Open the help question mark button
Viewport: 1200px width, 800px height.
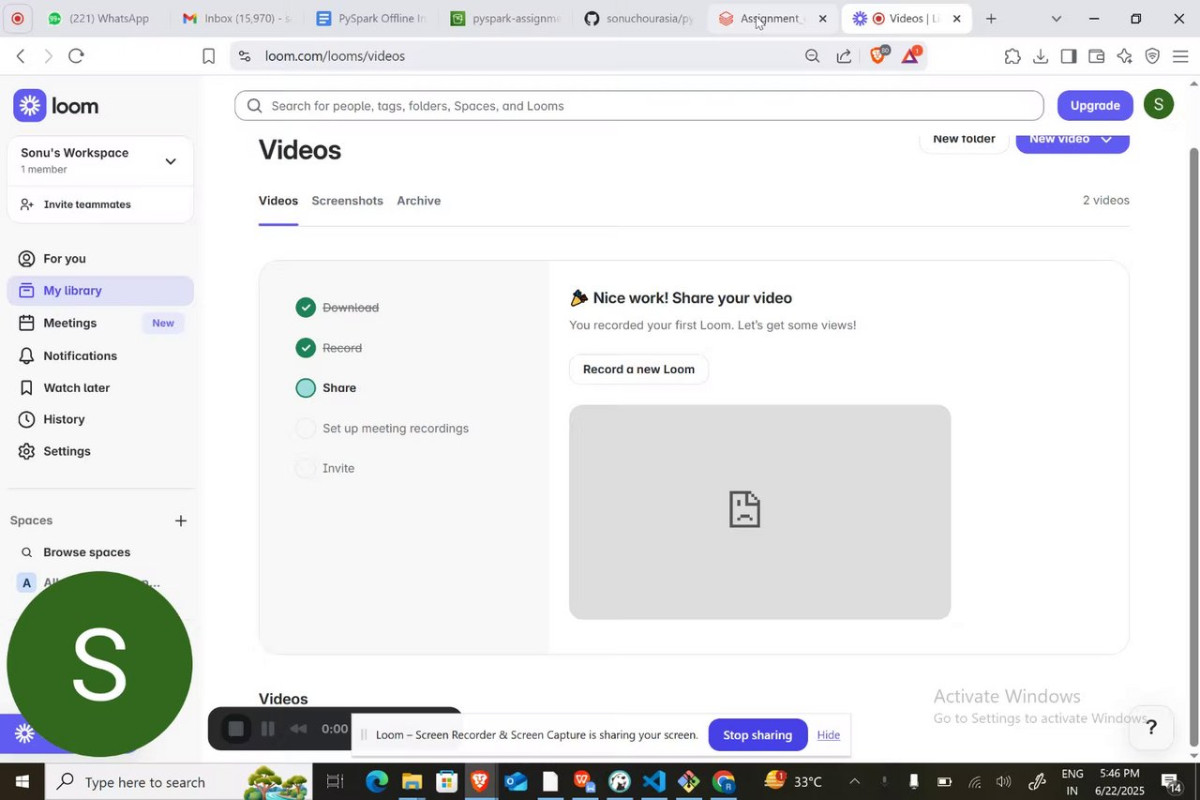[1151, 728]
